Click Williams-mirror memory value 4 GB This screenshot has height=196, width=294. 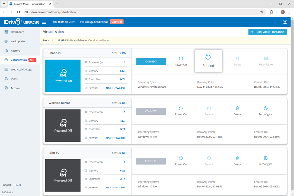point(122,121)
